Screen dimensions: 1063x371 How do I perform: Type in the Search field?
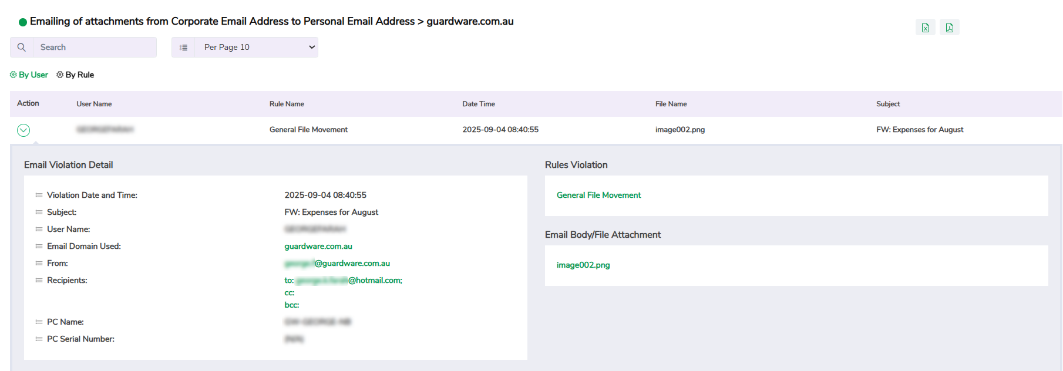94,48
